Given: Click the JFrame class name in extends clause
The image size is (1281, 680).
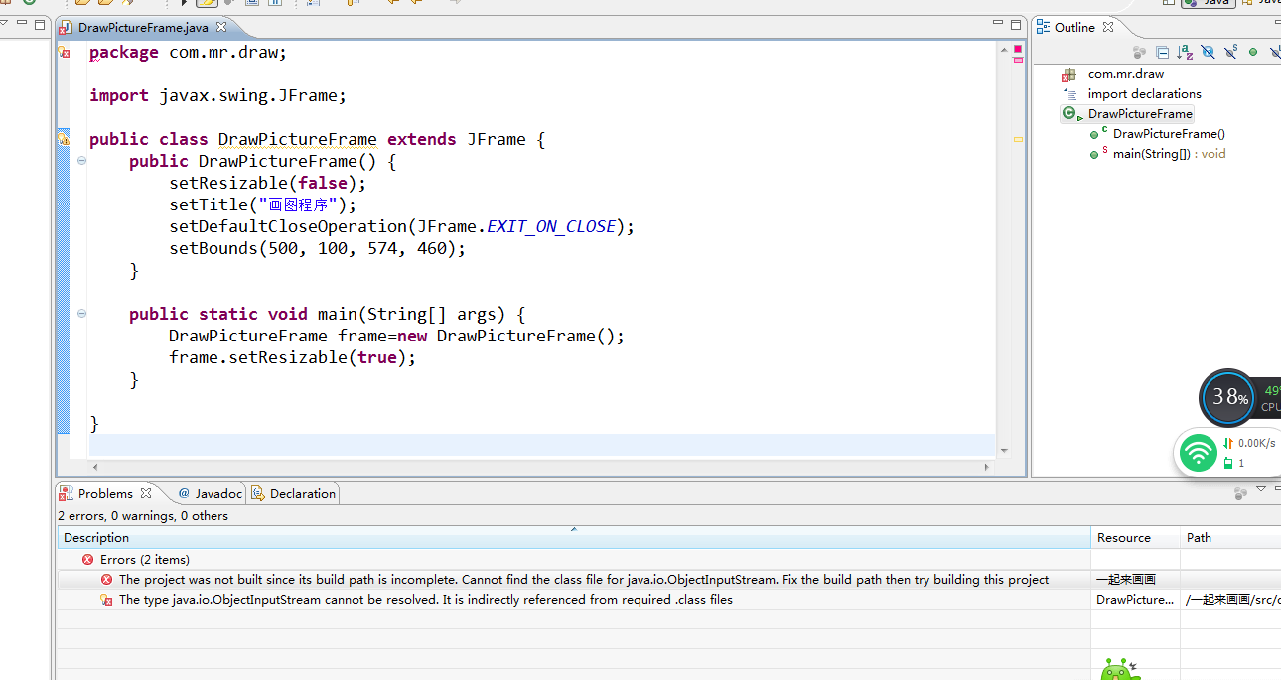Looking at the screenshot, I should [497, 139].
